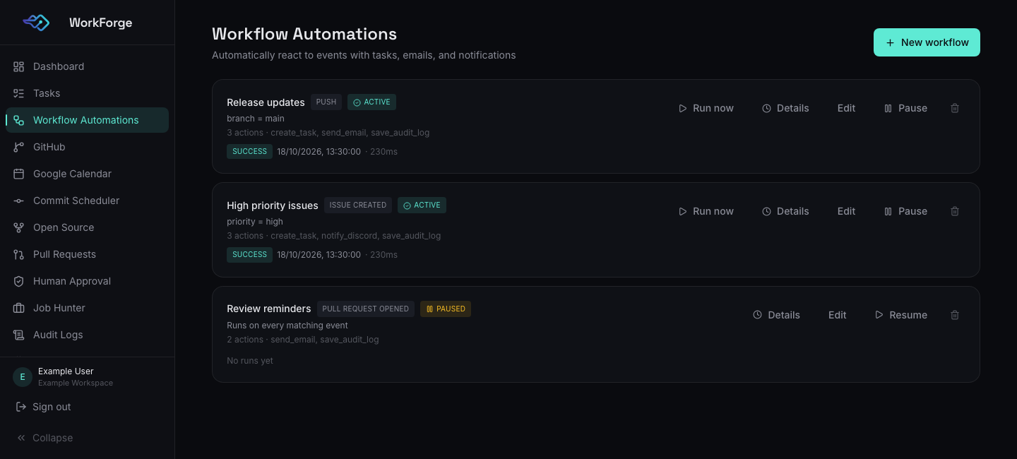Open the GitHub sidebar page
Image resolution: width=1017 pixels, height=459 pixels.
point(87,147)
